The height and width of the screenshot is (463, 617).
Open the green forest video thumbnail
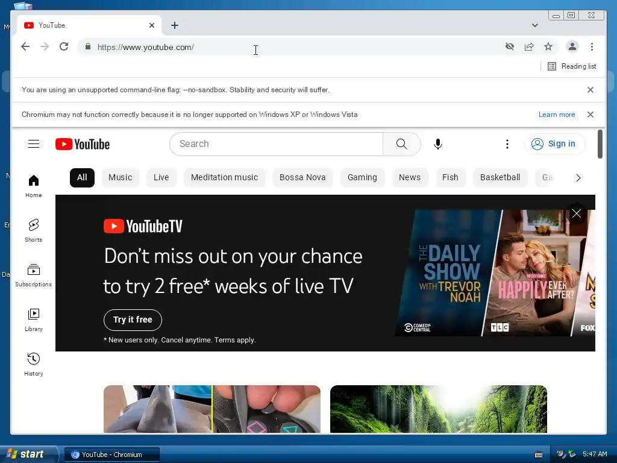[x=439, y=409]
